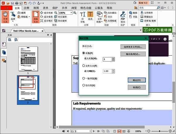The width and height of the screenshot is (176, 134).
Task: Select the Hand tool (手型工具)
Action: 5,17
